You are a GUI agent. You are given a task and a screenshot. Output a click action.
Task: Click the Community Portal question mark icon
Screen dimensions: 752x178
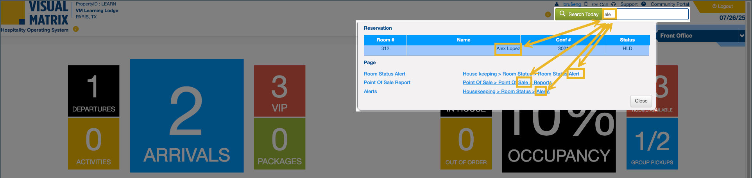click(x=644, y=4)
